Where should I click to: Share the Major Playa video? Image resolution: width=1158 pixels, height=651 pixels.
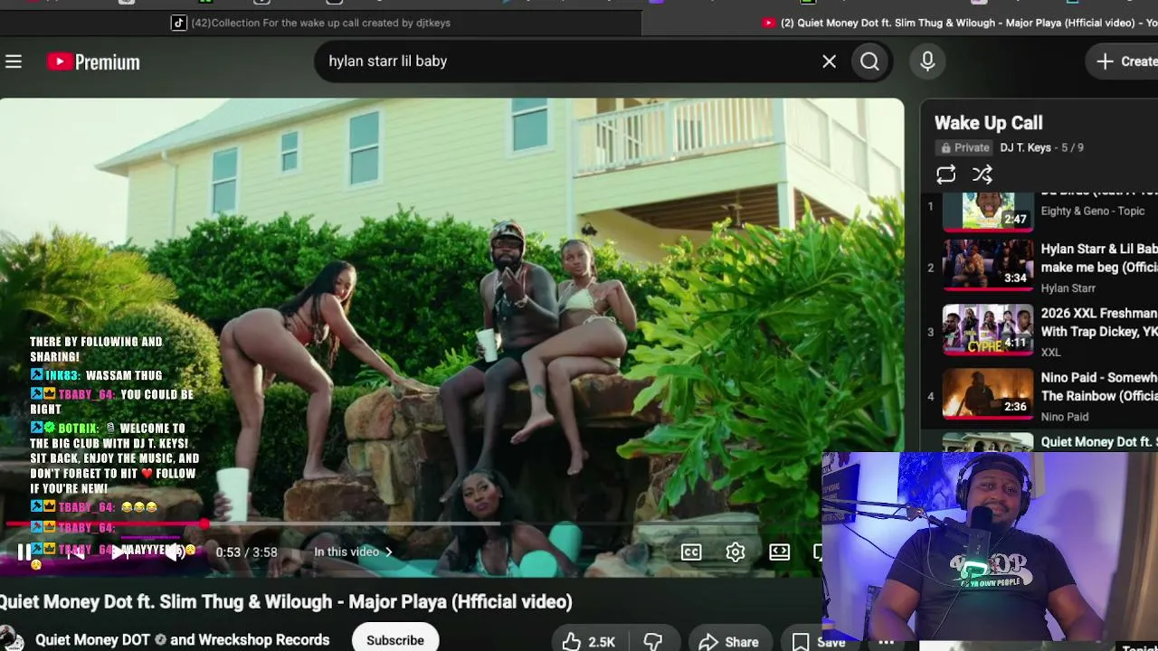pyautogui.click(x=728, y=641)
